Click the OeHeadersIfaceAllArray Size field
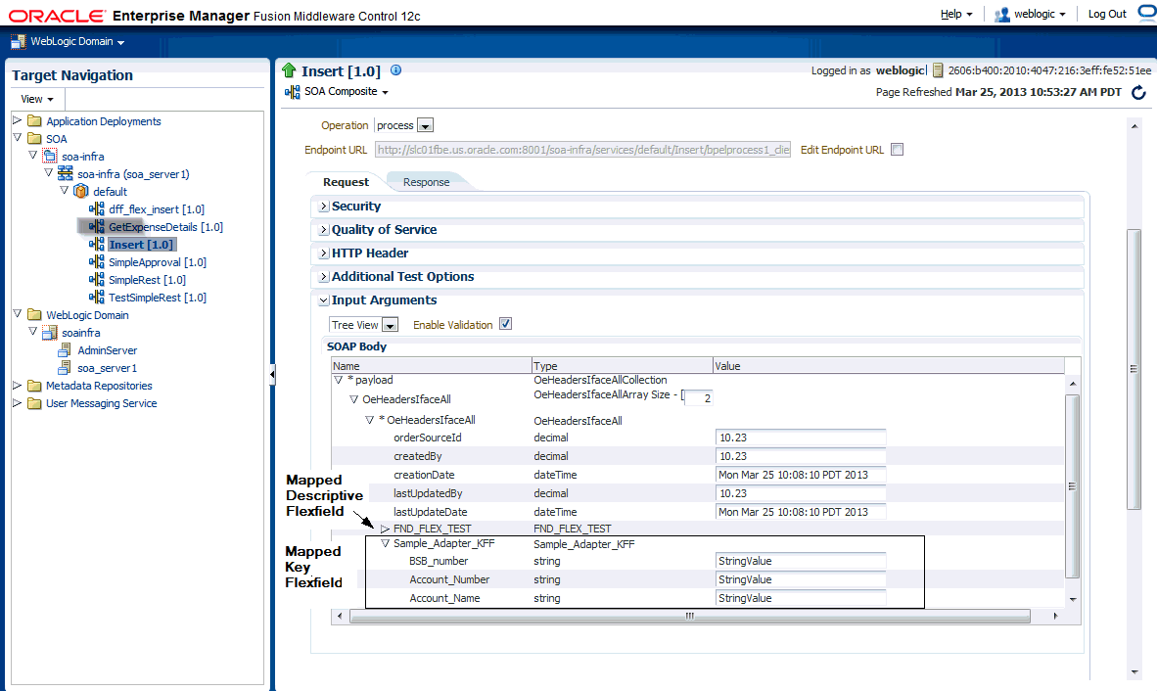The height and width of the screenshot is (691, 1157). (698, 398)
